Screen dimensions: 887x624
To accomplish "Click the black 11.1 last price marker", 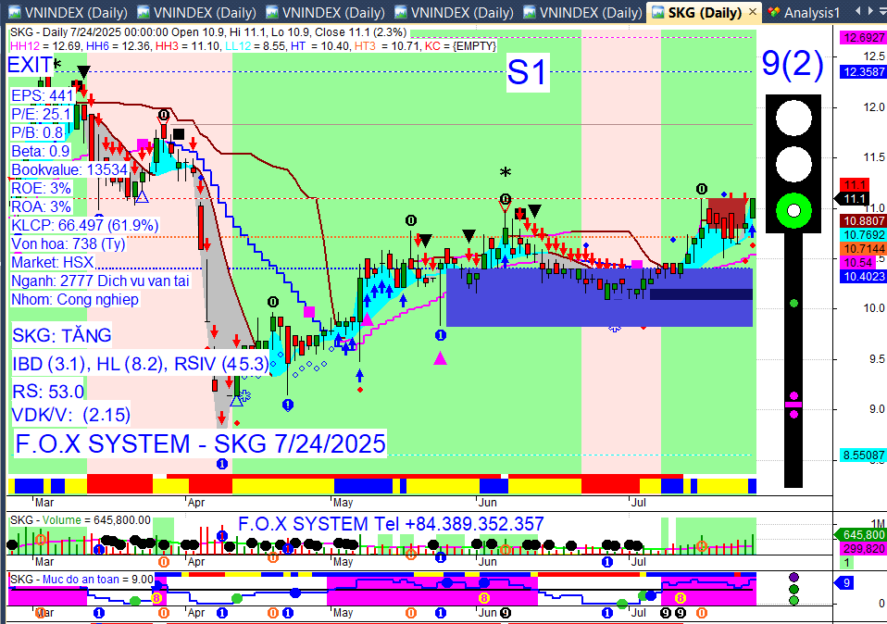I will 852,199.
